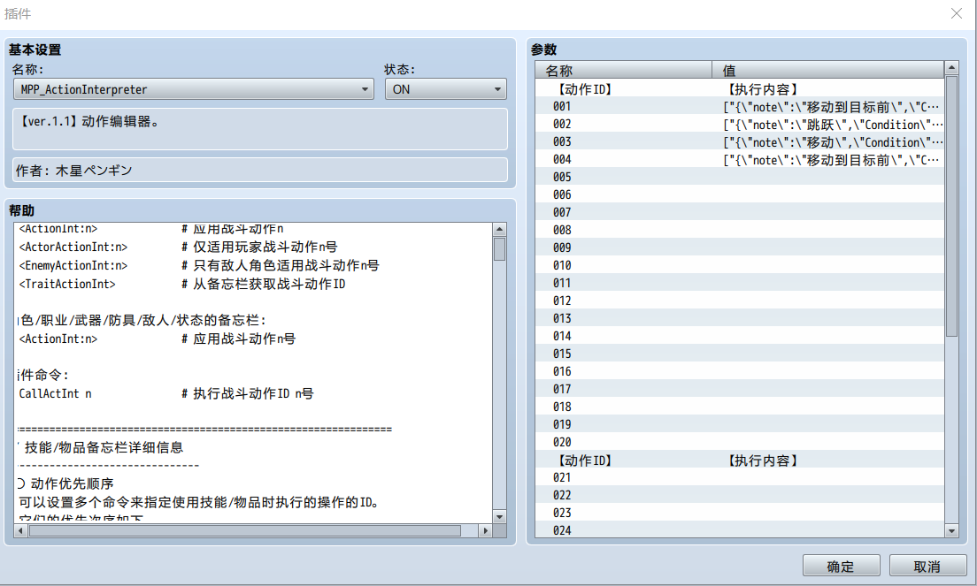Click scroll-up arrow of parameters list
This screenshot has height=586, width=977.
pyautogui.click(x=951, y=67)
